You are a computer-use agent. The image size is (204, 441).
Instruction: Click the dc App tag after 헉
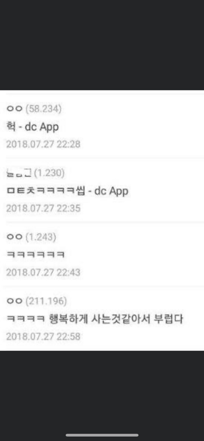[42, 127]
